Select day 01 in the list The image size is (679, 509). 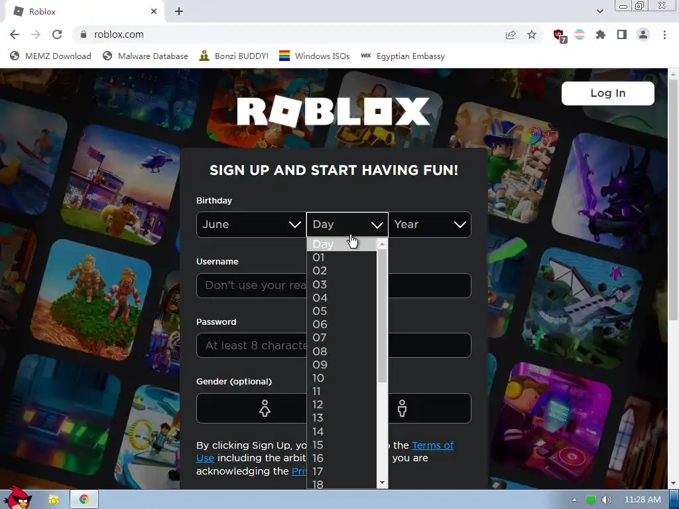[x=341, y=258]
